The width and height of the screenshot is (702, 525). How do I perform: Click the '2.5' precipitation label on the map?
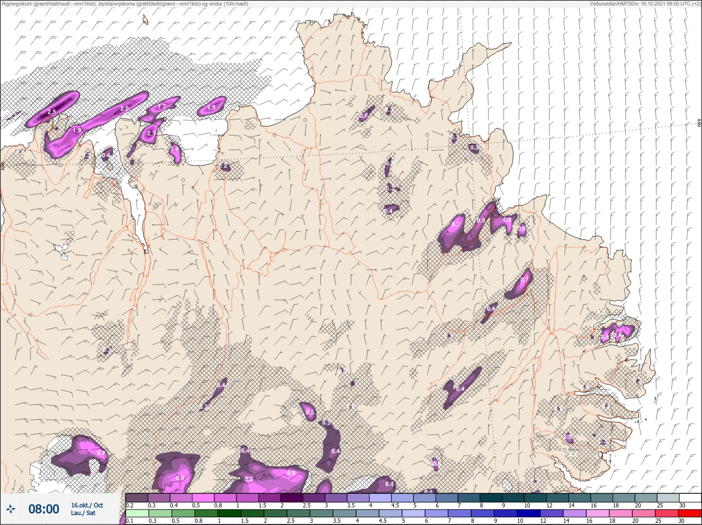coord(52,112)
